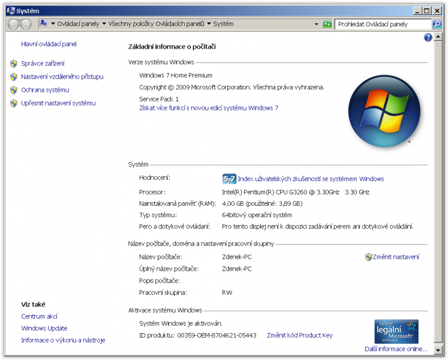Click 64bitový operační systém text

257,215
